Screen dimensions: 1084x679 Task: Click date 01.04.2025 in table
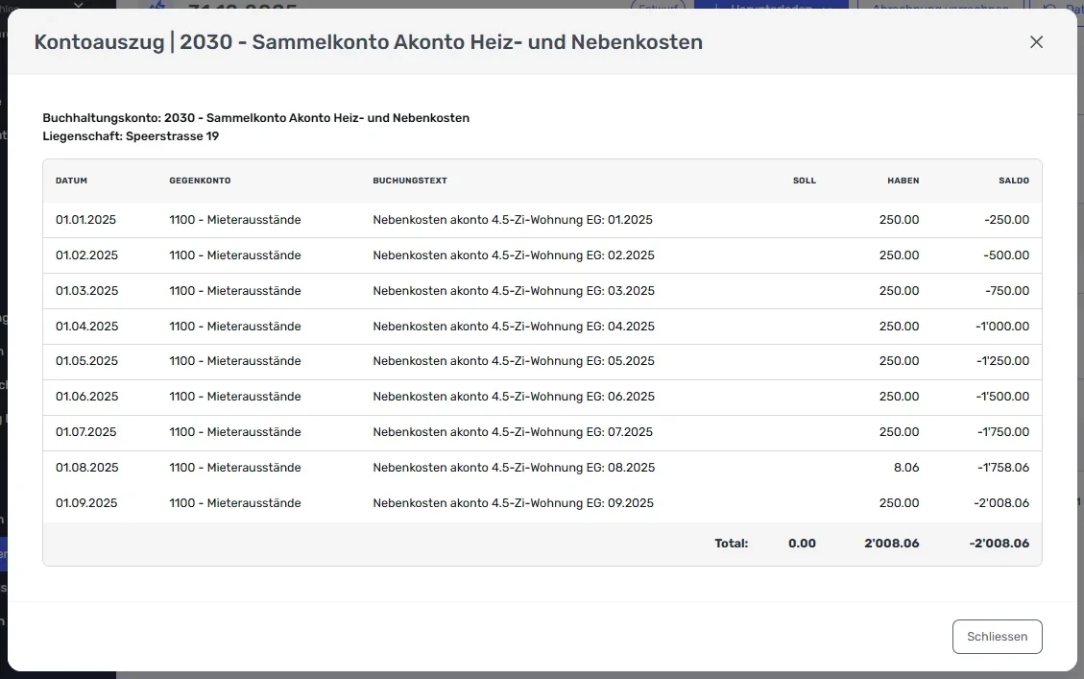pyautogui.click(x=86, y=327)
